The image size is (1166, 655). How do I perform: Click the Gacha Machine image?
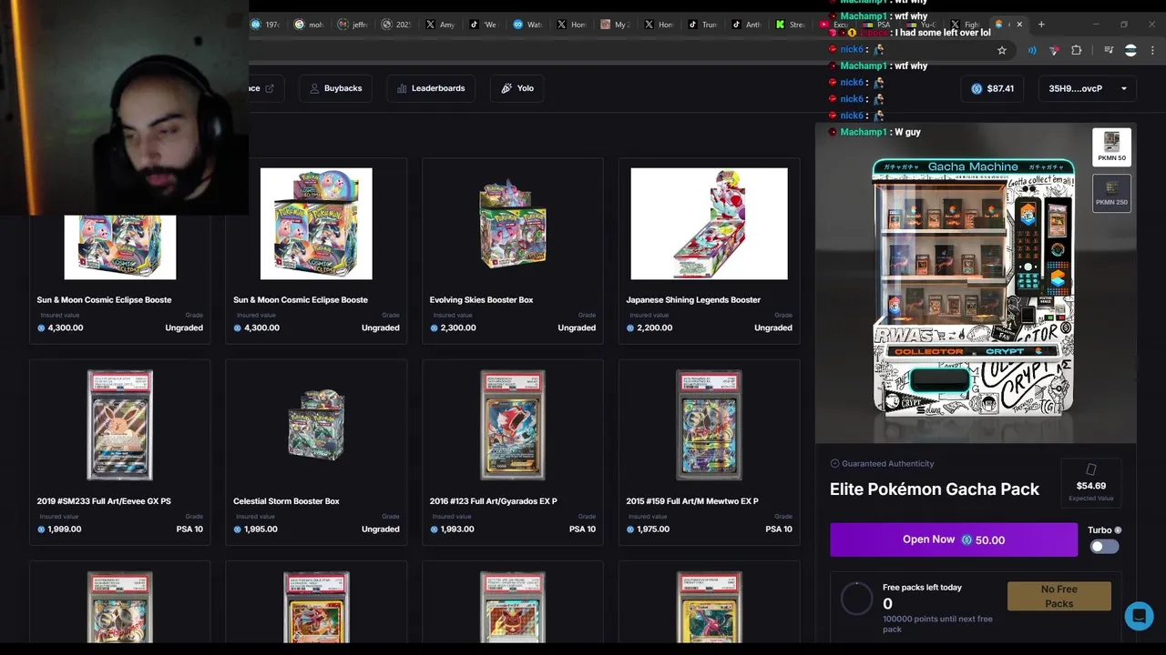[x=974, y=286]
